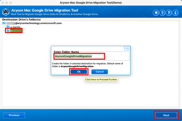Expand the A01 folder node
The image size is (182, 121).
(4, 31)
